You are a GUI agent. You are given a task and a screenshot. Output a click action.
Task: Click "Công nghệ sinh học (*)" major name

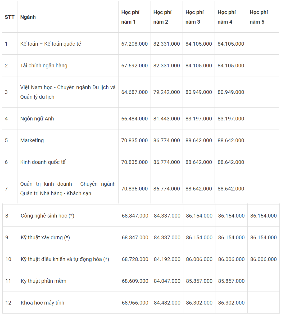click(x=47, y=216)
